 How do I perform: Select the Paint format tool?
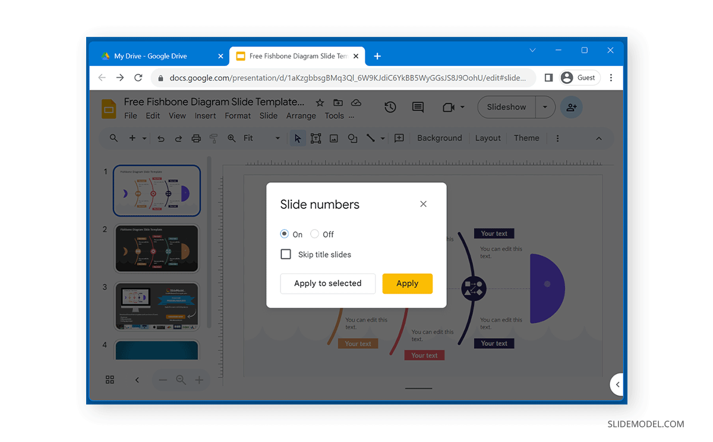pos(214,138)
